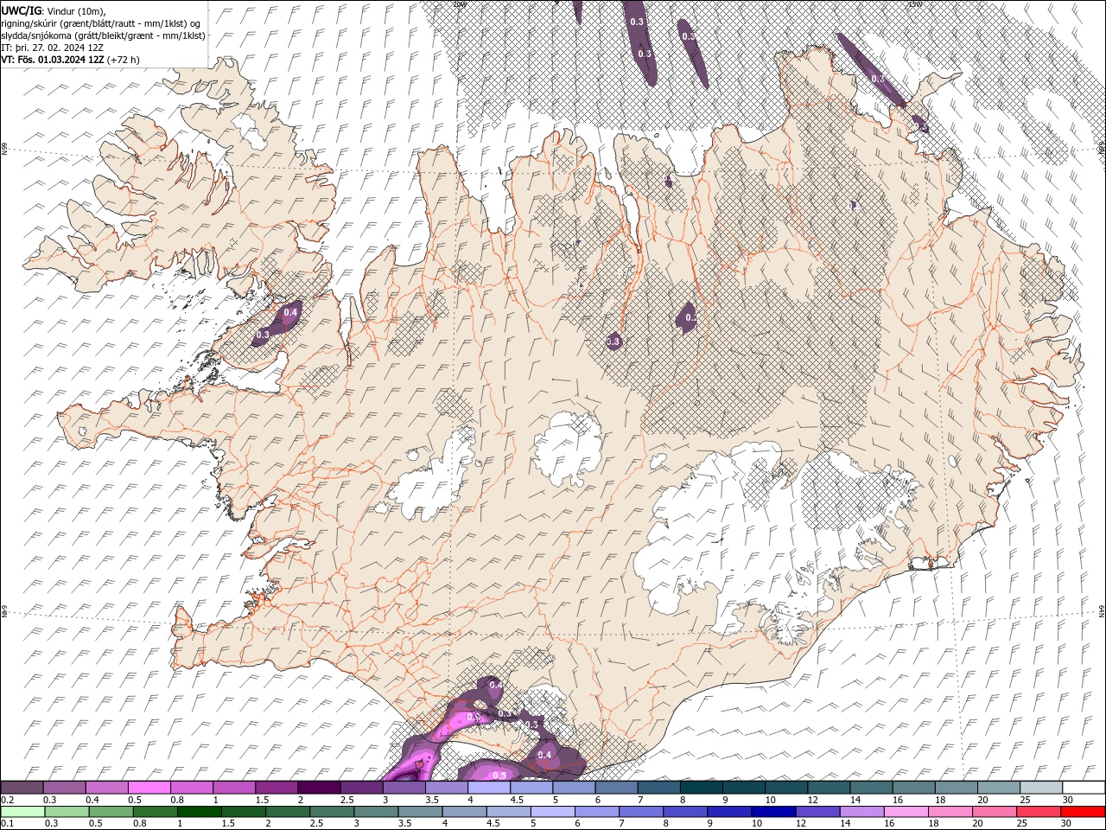
Task: Select deep blue lower swatch starting at 10
Action: pos(773,812)
